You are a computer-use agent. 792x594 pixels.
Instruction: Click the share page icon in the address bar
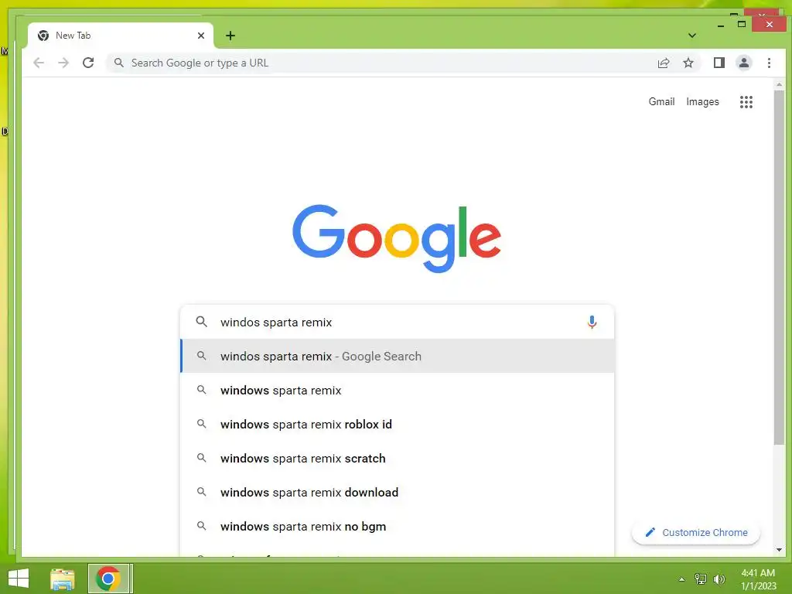pyautogui.click(x=663, y=63)
